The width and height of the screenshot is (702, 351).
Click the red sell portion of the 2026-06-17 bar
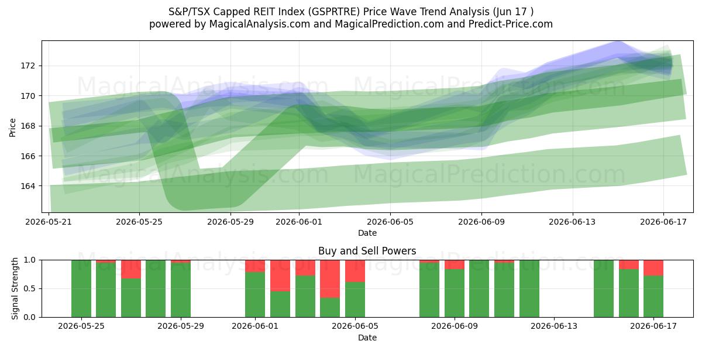pyautogui.click(x=653, y=267)
